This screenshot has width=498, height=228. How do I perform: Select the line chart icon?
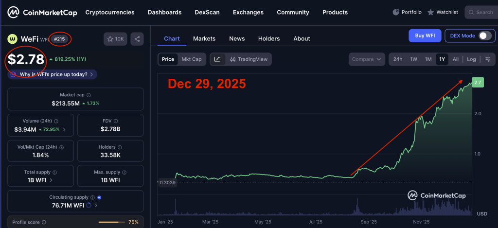tap(217, 59)
